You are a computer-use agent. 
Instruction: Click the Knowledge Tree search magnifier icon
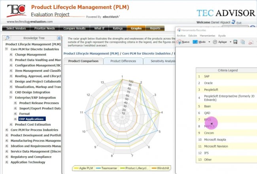click(7, 38)
